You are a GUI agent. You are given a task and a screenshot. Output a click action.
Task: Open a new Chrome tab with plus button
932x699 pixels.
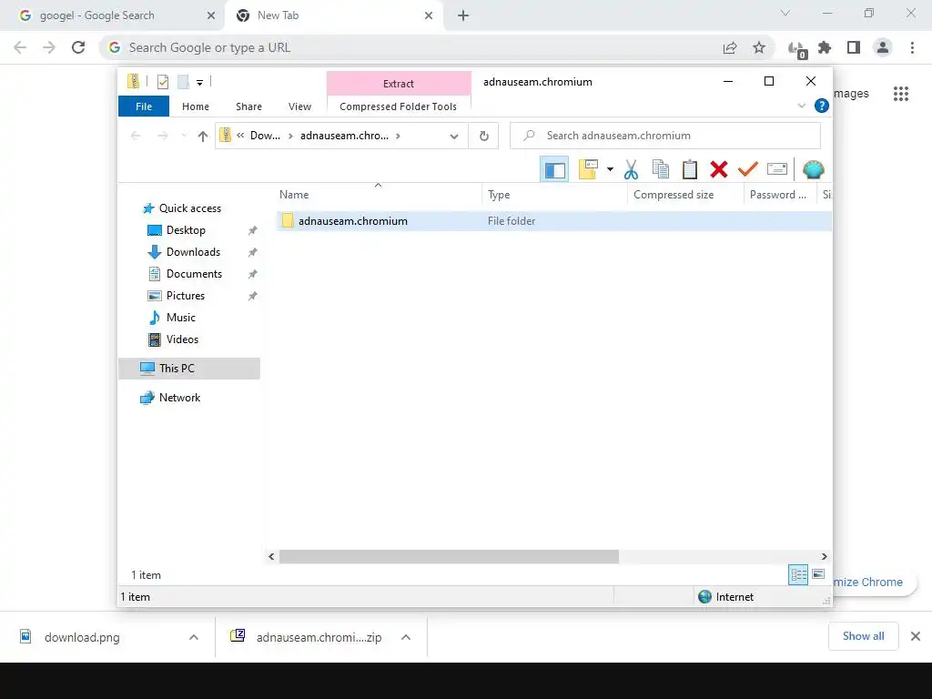(x=463, y=16)
